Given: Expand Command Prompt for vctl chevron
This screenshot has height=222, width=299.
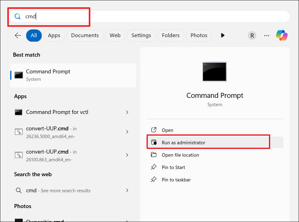Looking at the screenshot, I should (127, 112).
